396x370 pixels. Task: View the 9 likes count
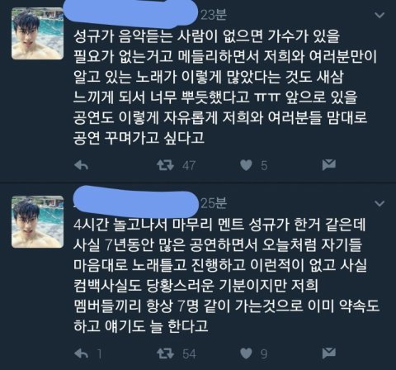coord(264,353)
